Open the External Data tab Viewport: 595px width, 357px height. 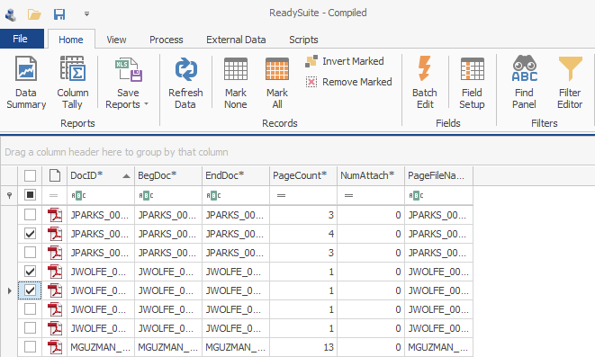pyautogui.click(x=236, y=40)
